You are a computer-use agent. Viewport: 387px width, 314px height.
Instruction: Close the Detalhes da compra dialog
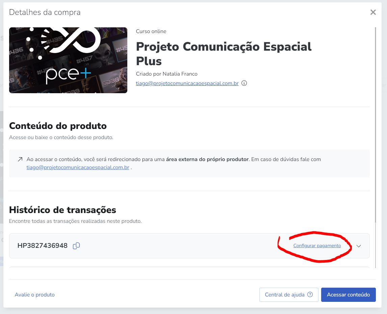point(373,12)
